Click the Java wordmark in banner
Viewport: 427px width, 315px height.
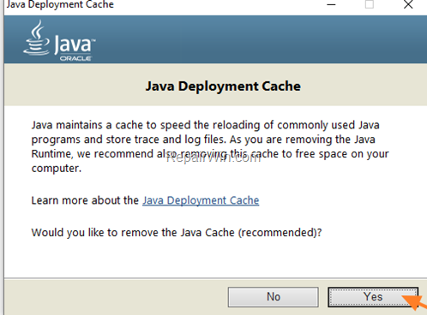tap(75, 45)
